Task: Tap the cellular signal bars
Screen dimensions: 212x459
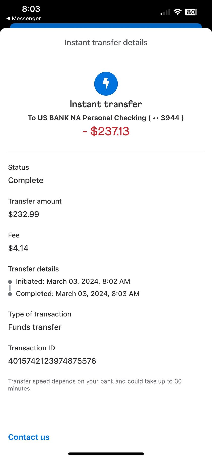Action: tap(165, 12)
